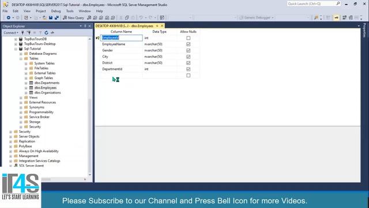Toggle Allow Nulls for EmployeeName
This screenshot has width=369, height=208.
pyautogui.click(x=189, y=44)
